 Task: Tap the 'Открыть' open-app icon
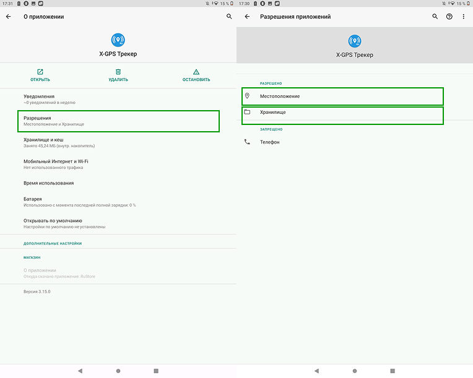[x=40, y=72]
